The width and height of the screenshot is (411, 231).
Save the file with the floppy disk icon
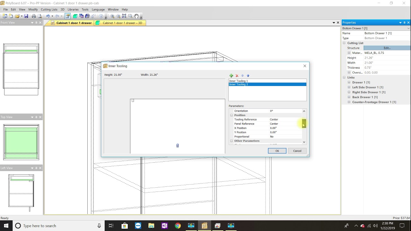26,16
